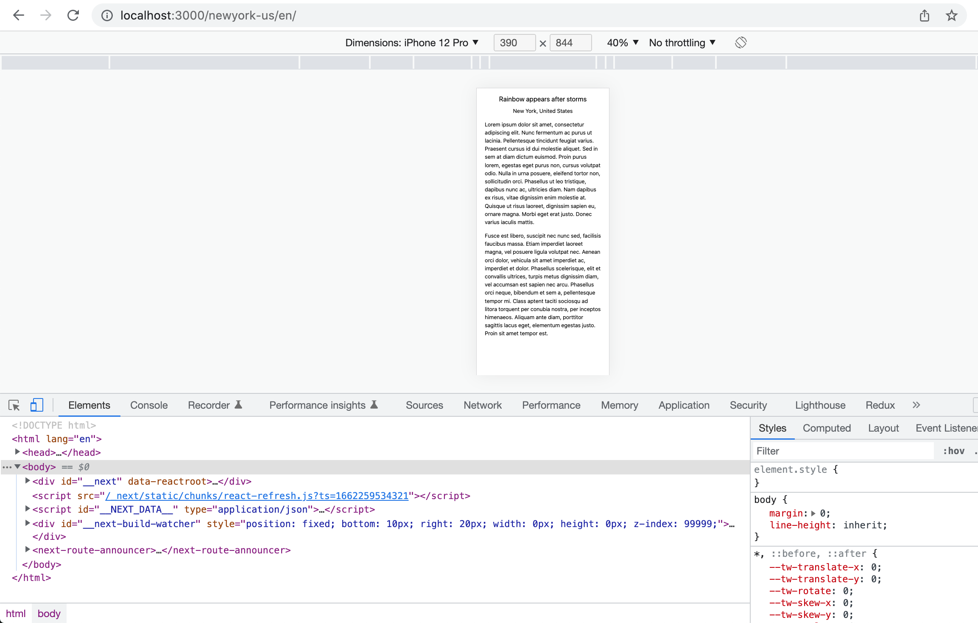Image resolution: width=978 pixels, height=623 pixels.
Task: Expand the __next div node
Action: pyautogui.click(x=28, y=481)
